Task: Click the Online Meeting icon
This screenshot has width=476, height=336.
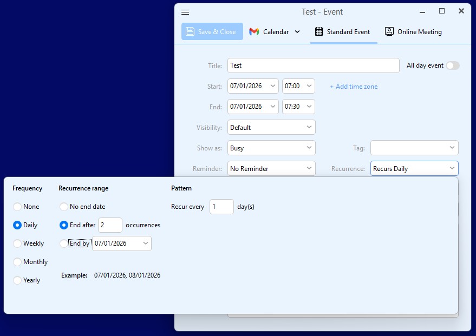Action: point(389,32)
